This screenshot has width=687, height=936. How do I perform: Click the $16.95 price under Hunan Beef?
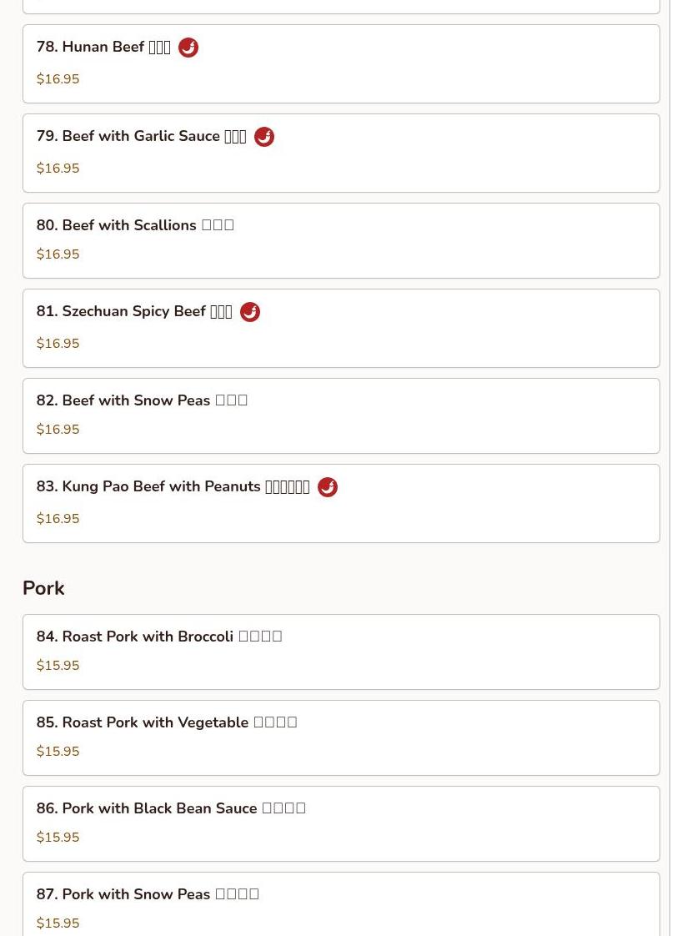pos(58,79)
